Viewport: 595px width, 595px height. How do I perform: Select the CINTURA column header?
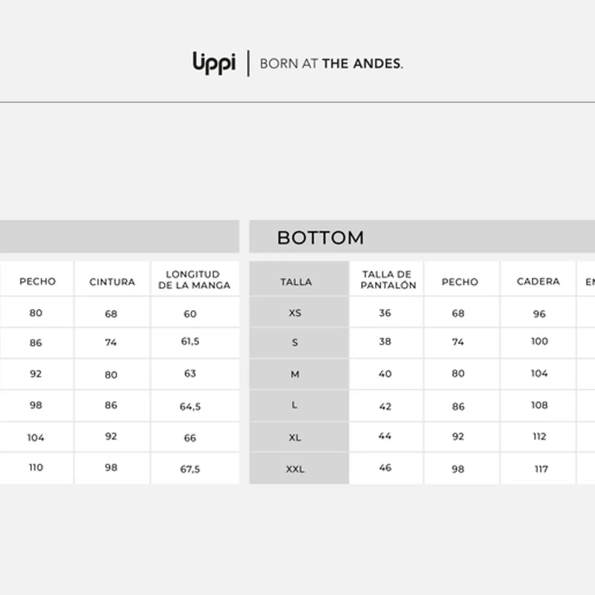click(x=112, y=282)
